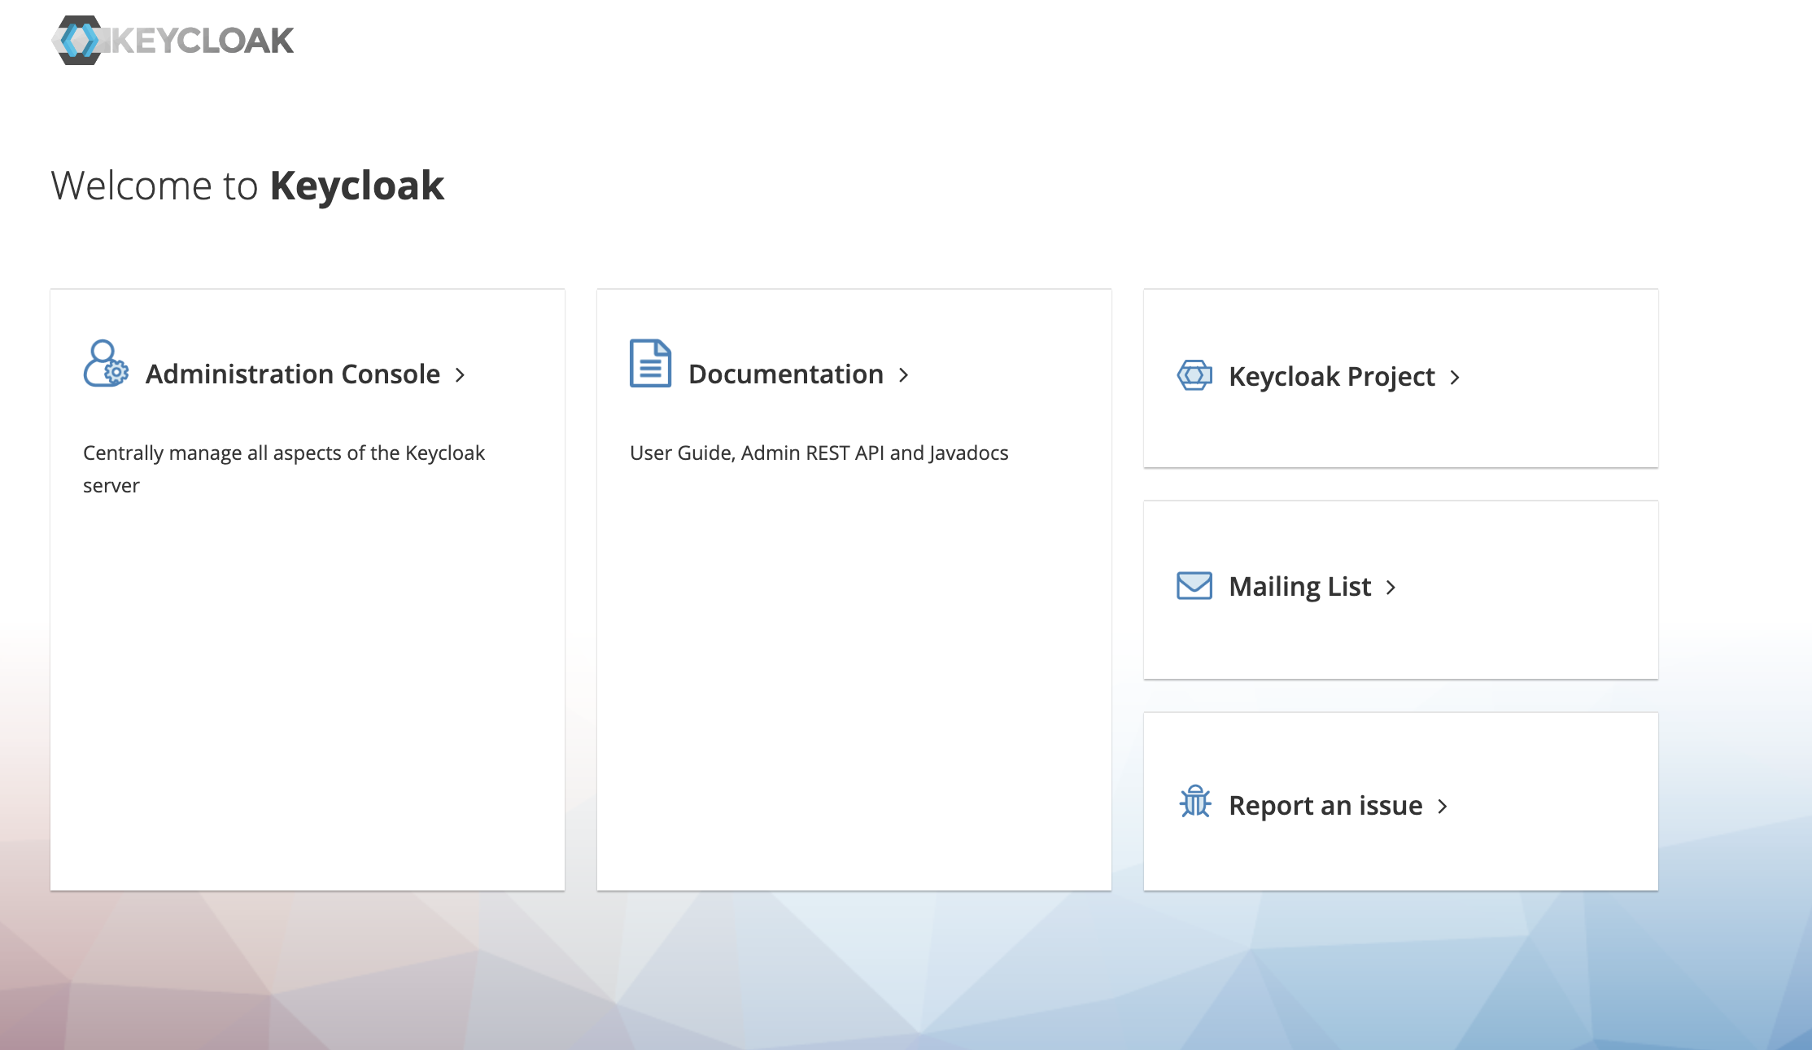Click the Administration Console card

point(308,588)
